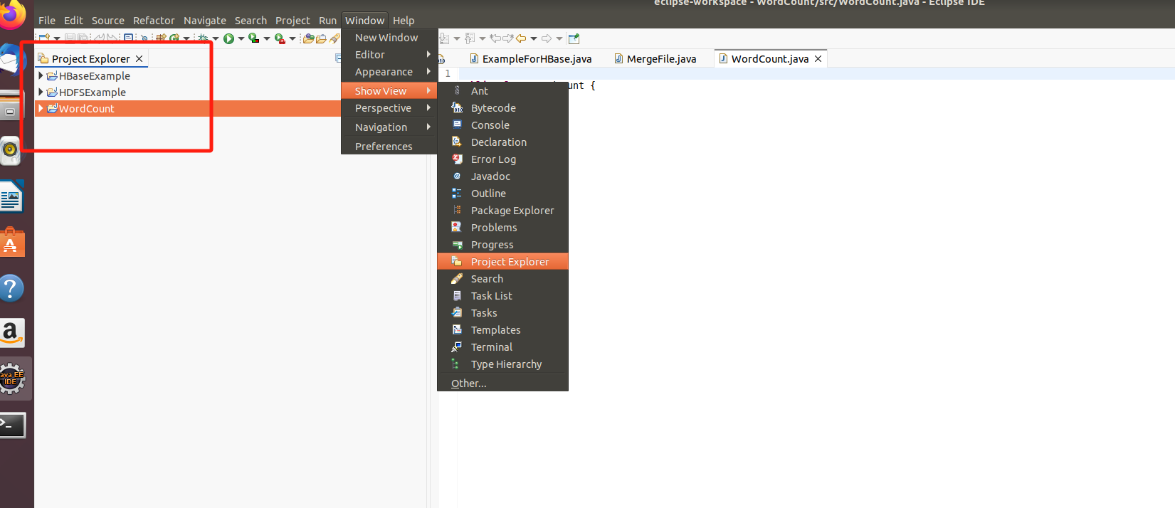
Task: Open the Back history dropdown arrow
Action: pos(534,38)
